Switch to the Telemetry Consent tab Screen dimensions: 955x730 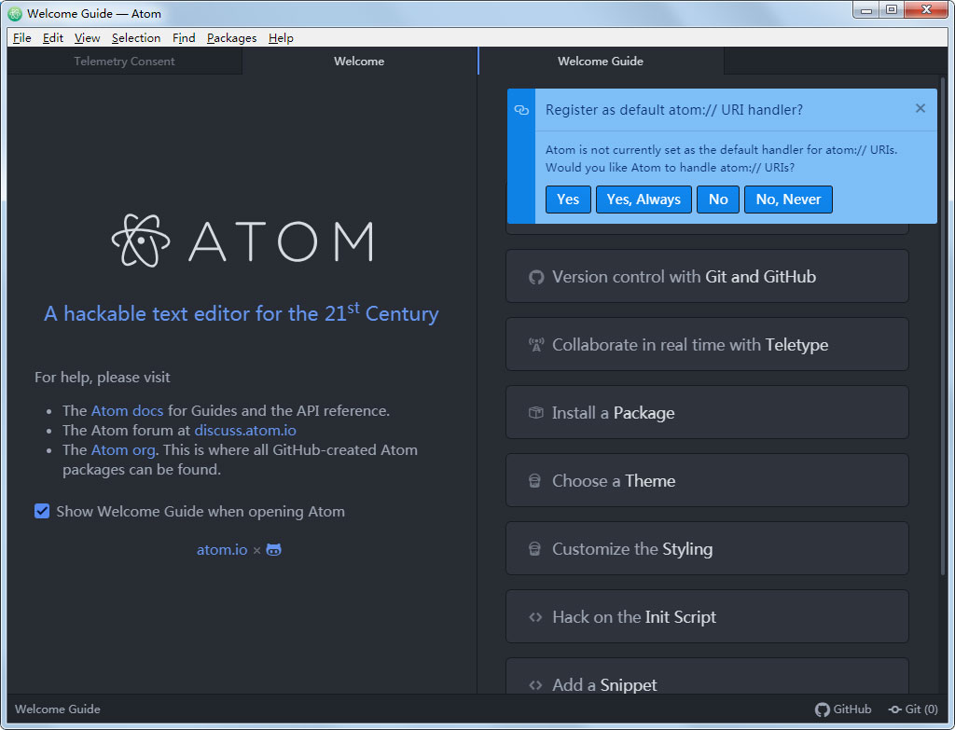tap(124, 61)
